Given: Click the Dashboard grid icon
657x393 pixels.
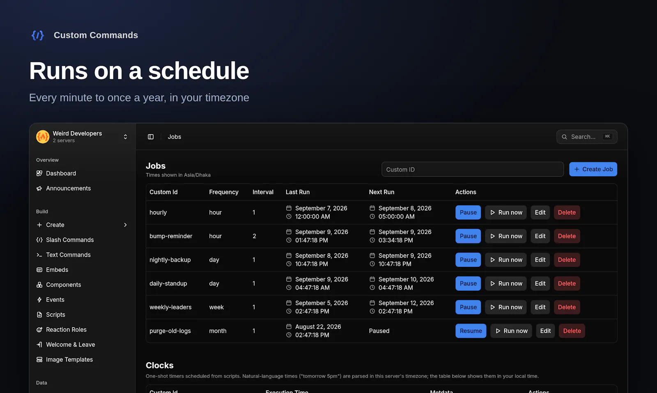Looking at the screenshot, I should (x=39, y=173).
